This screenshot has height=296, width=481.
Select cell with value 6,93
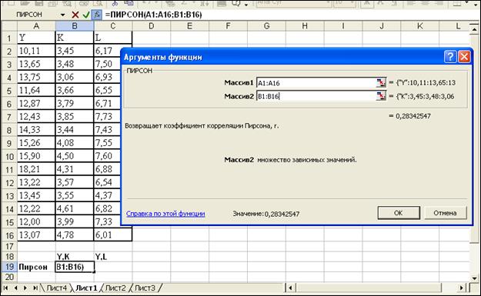click(108, 77)
